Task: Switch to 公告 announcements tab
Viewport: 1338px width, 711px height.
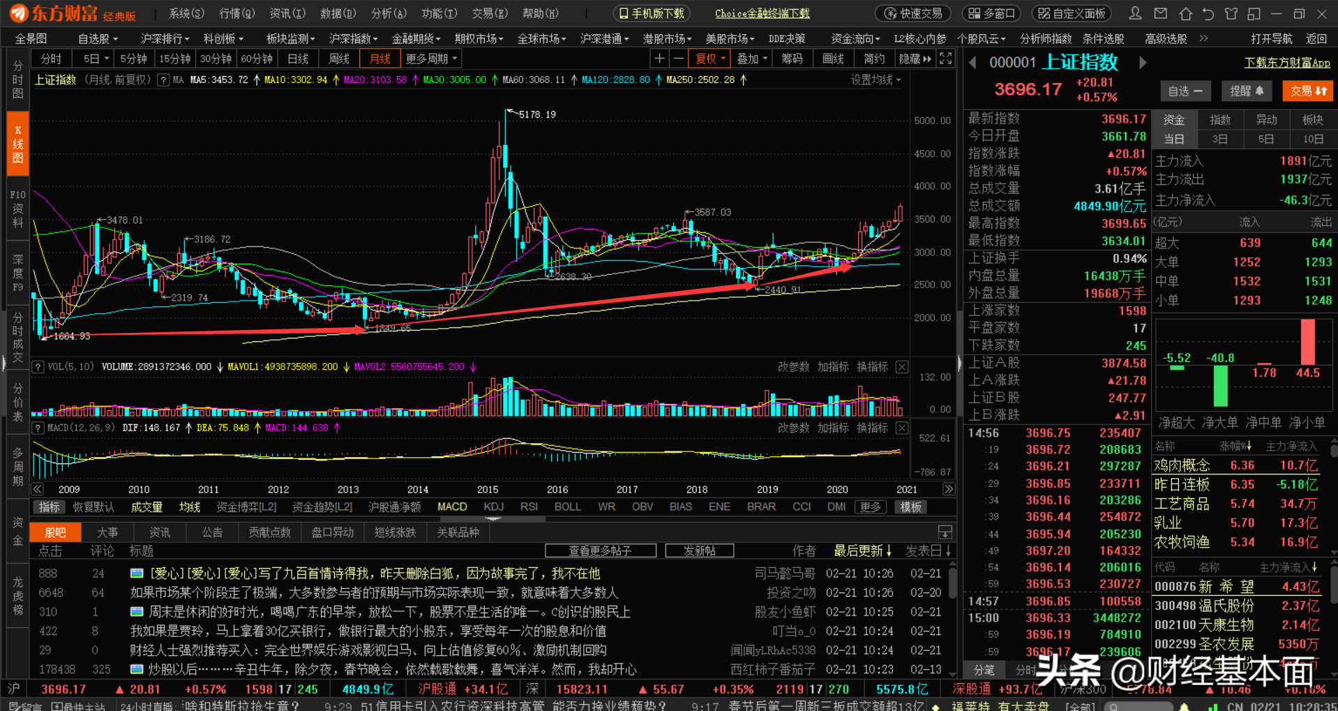Action: 212,532
